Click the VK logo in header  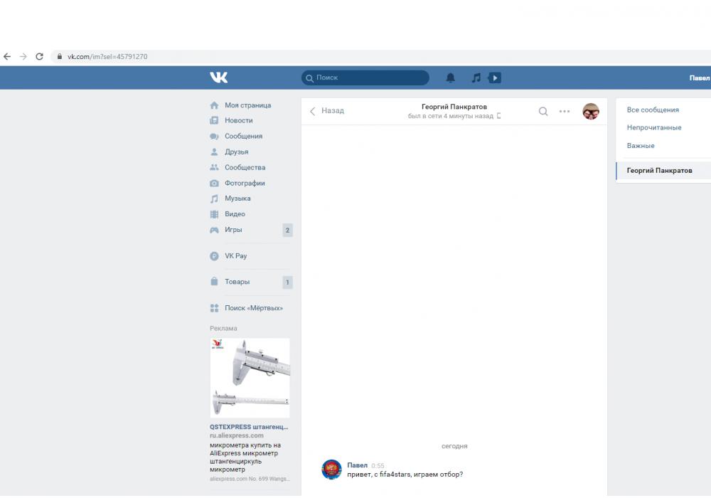click(x=219, y=78)
